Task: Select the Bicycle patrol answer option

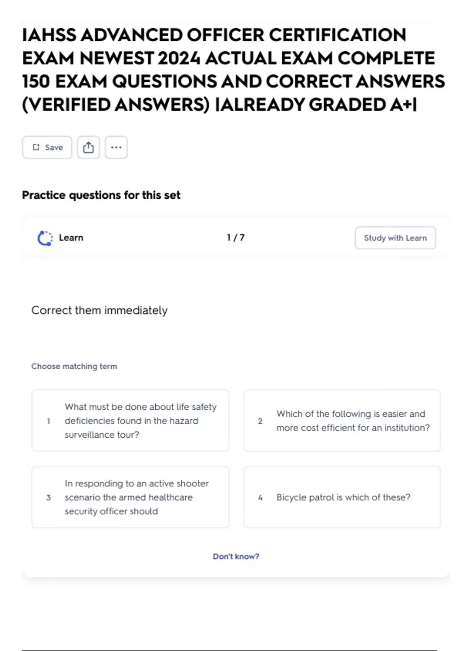Action: point(342,497)
